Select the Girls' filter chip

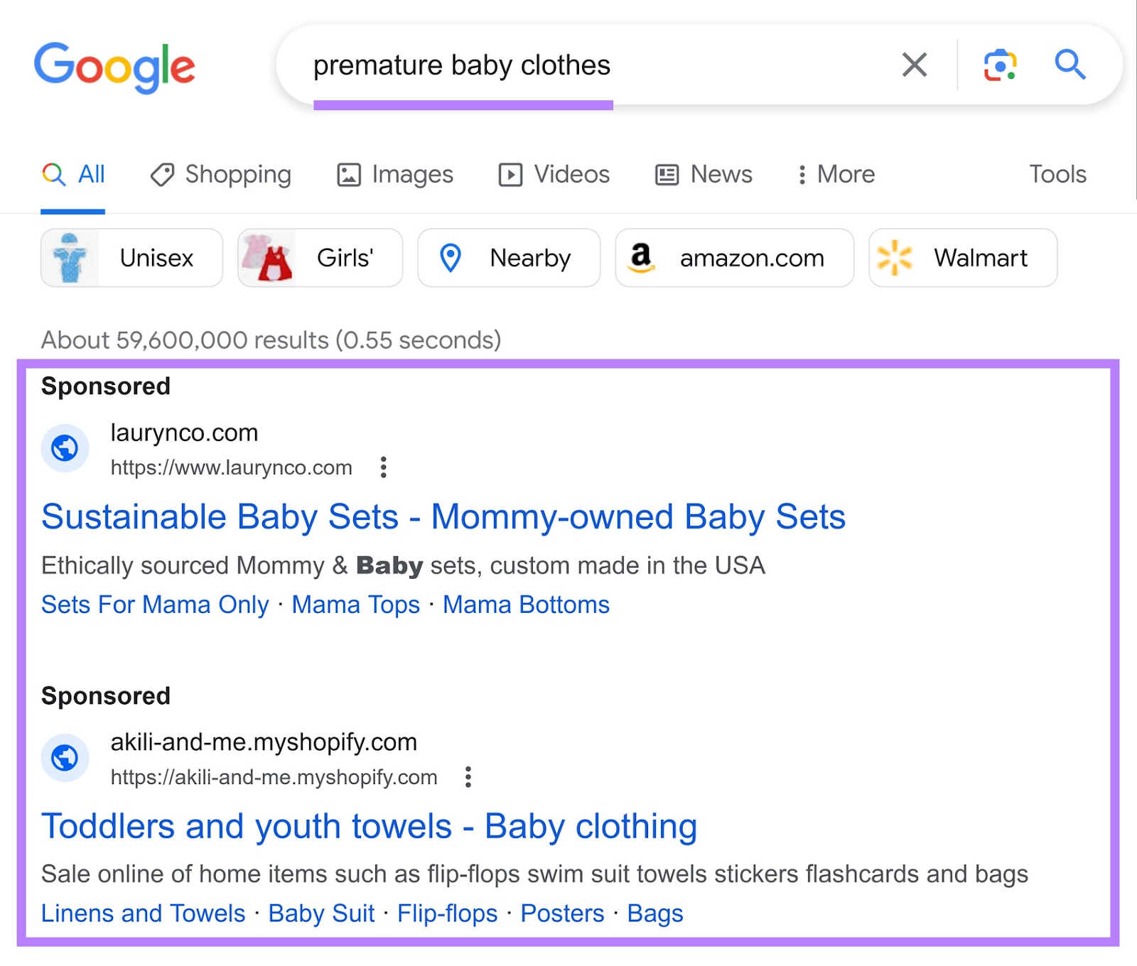(x=320, y=258)
